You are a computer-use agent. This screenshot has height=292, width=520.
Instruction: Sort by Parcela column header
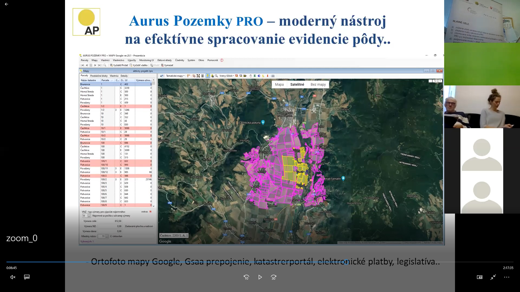(x=108, y=80)
